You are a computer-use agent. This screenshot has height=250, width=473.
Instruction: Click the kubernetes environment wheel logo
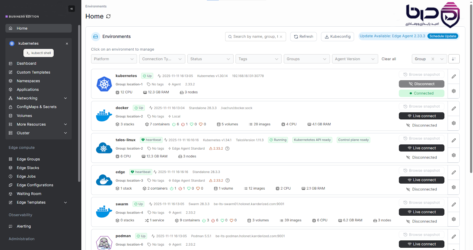(104, 84)
